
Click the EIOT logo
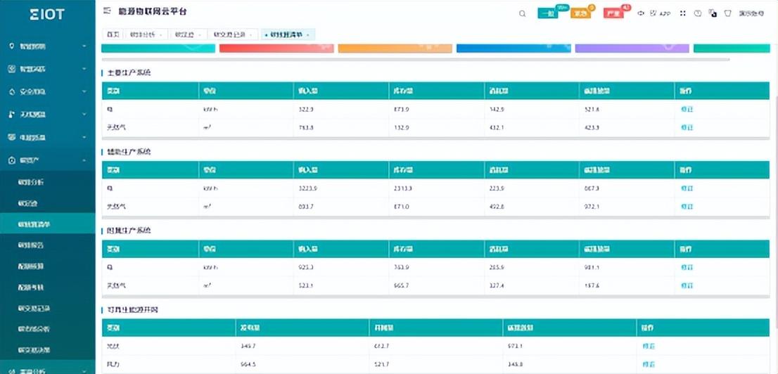[47, 14]
